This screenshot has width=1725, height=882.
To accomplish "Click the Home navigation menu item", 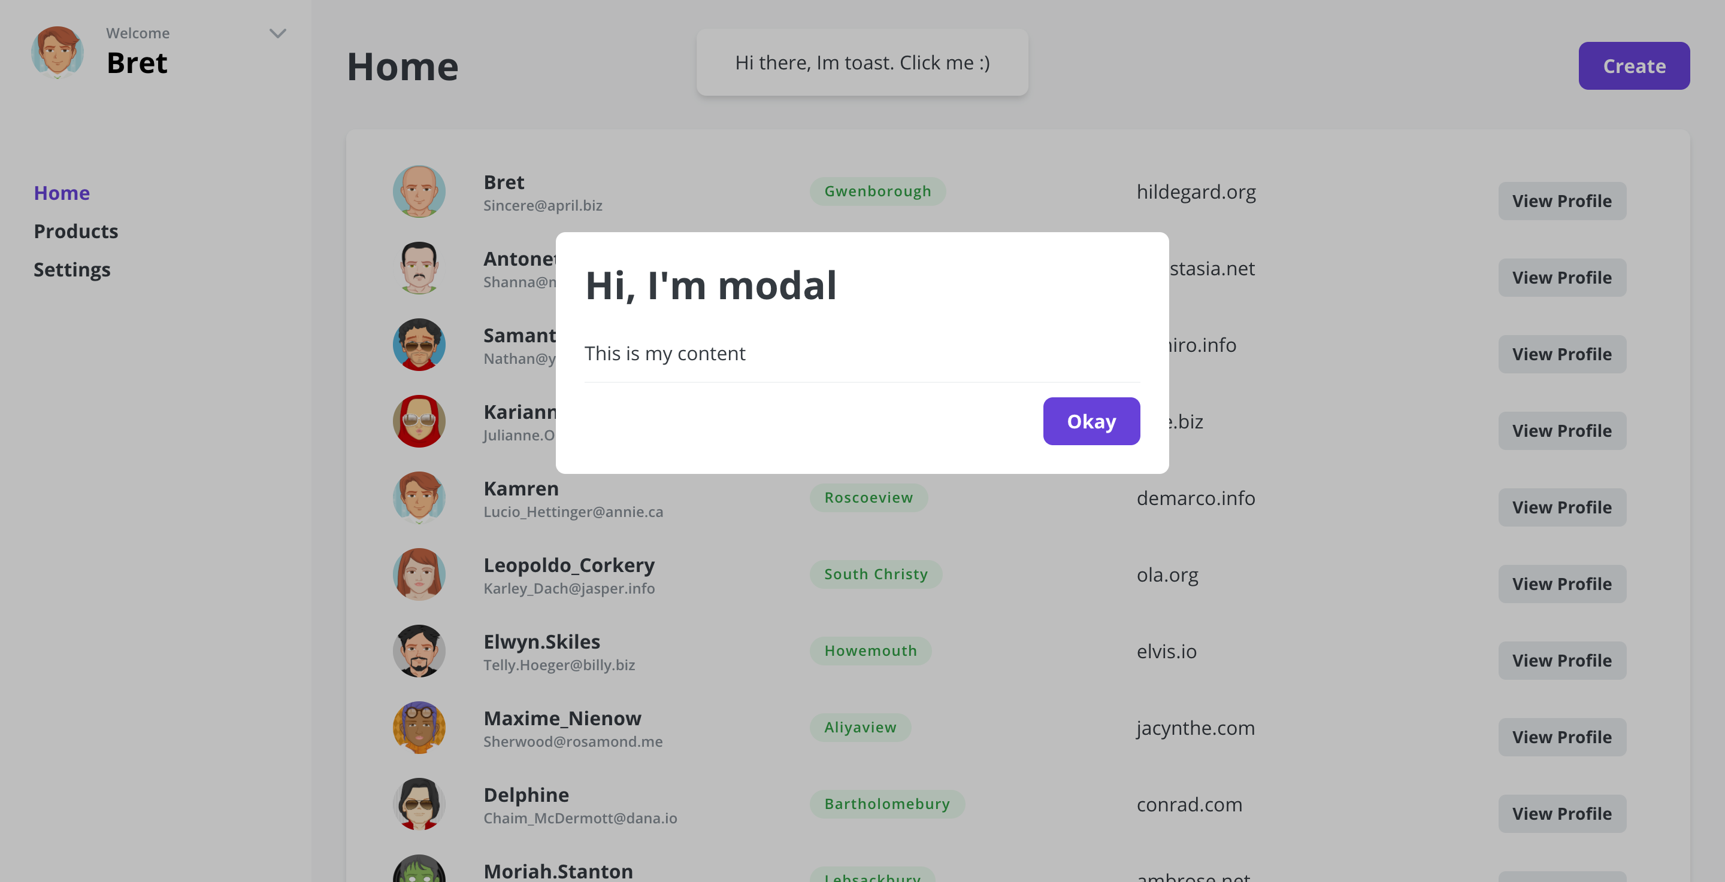I will 62,192.
